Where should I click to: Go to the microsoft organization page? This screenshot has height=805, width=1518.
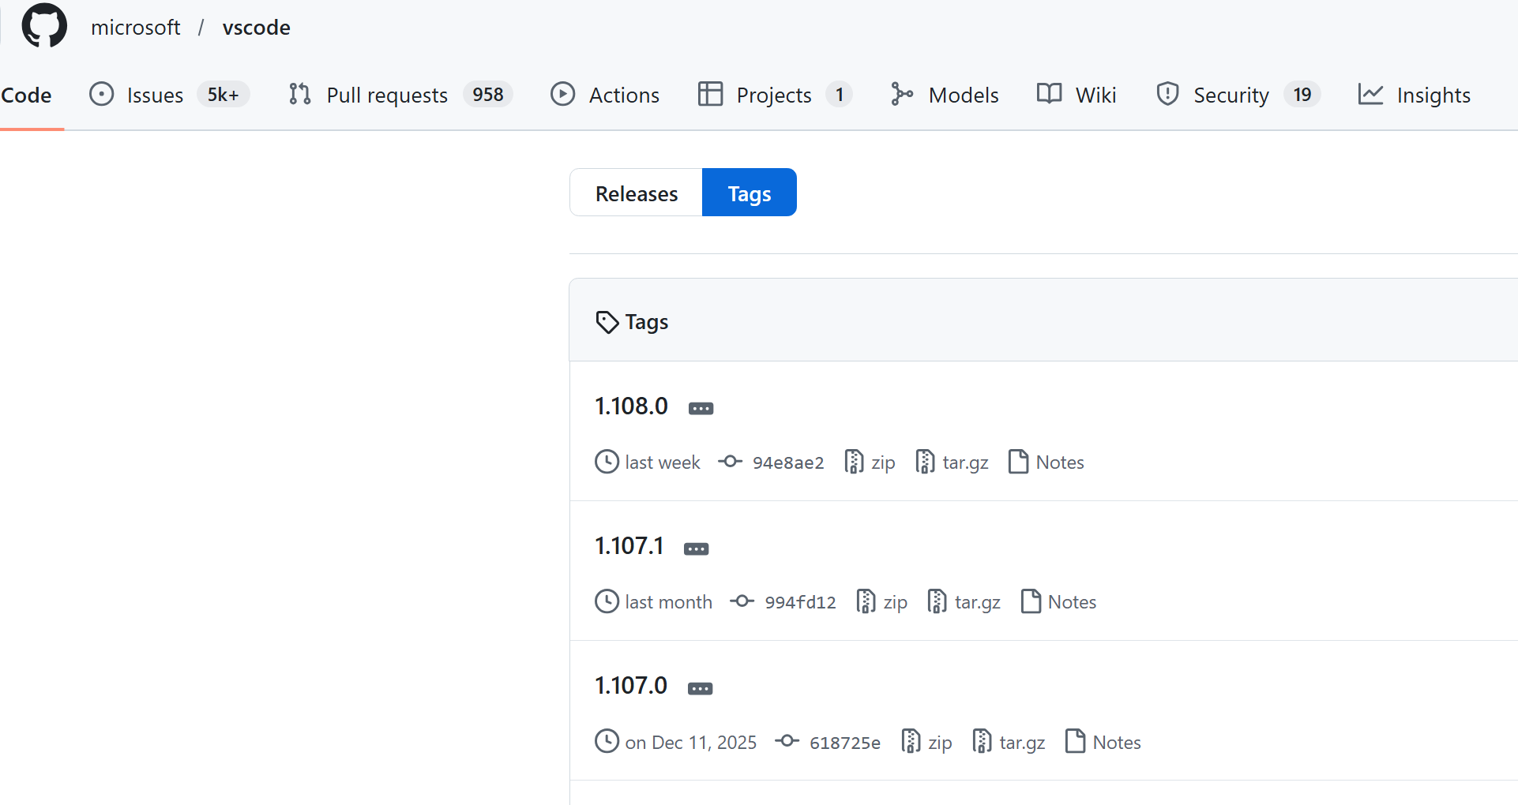[x=135, y=28]
